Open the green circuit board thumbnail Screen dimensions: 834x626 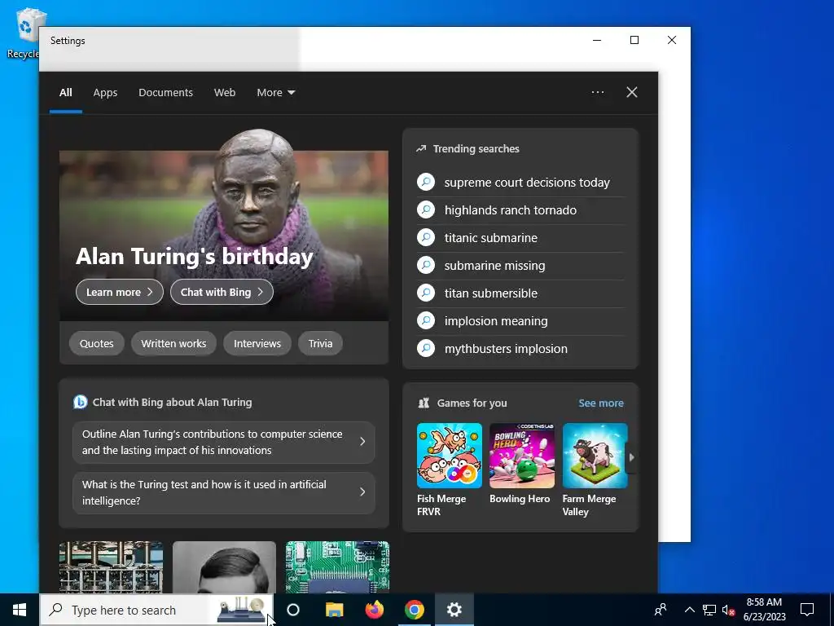(337, 567)
